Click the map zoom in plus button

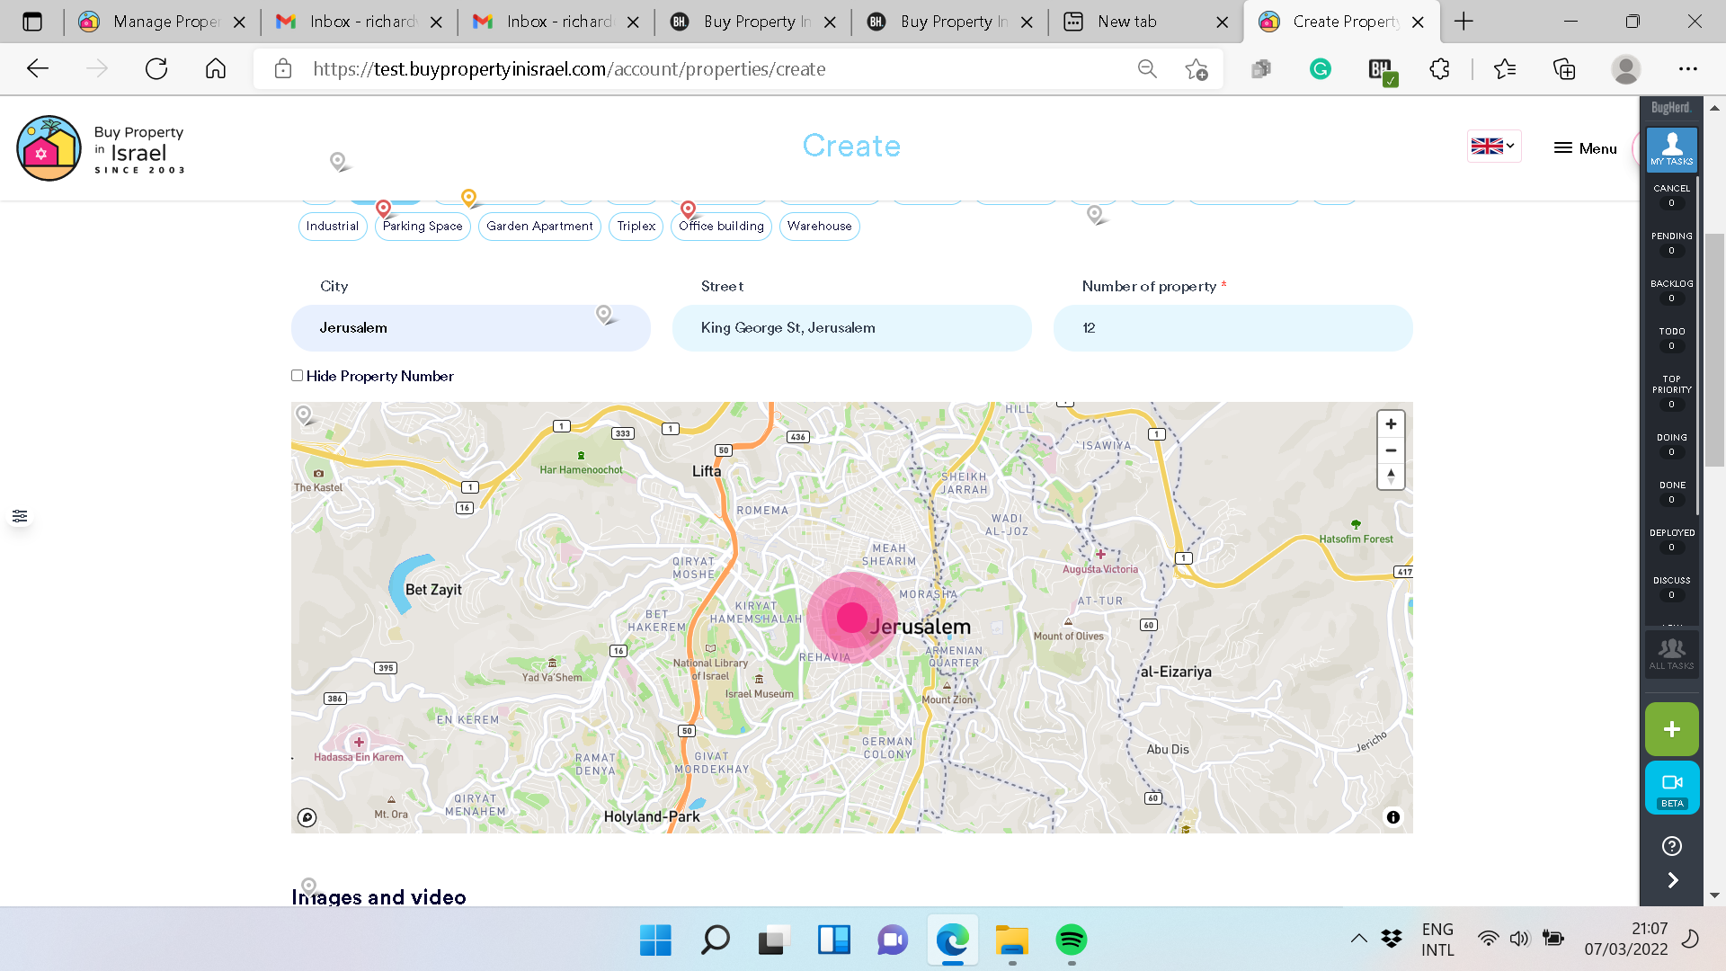click(1391, 424)
